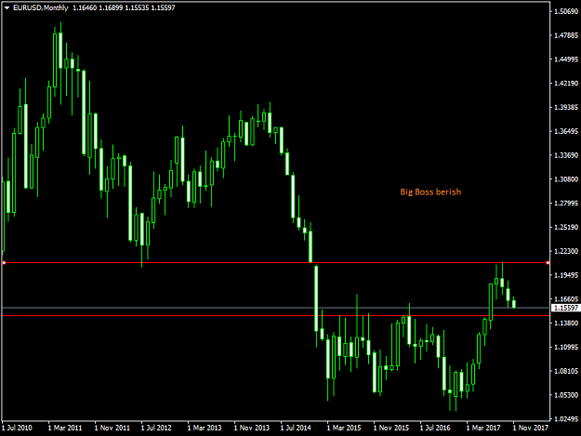581x436 pixels.
Task: Click the 1.22300 price scale label
Action: click(566, 251)
